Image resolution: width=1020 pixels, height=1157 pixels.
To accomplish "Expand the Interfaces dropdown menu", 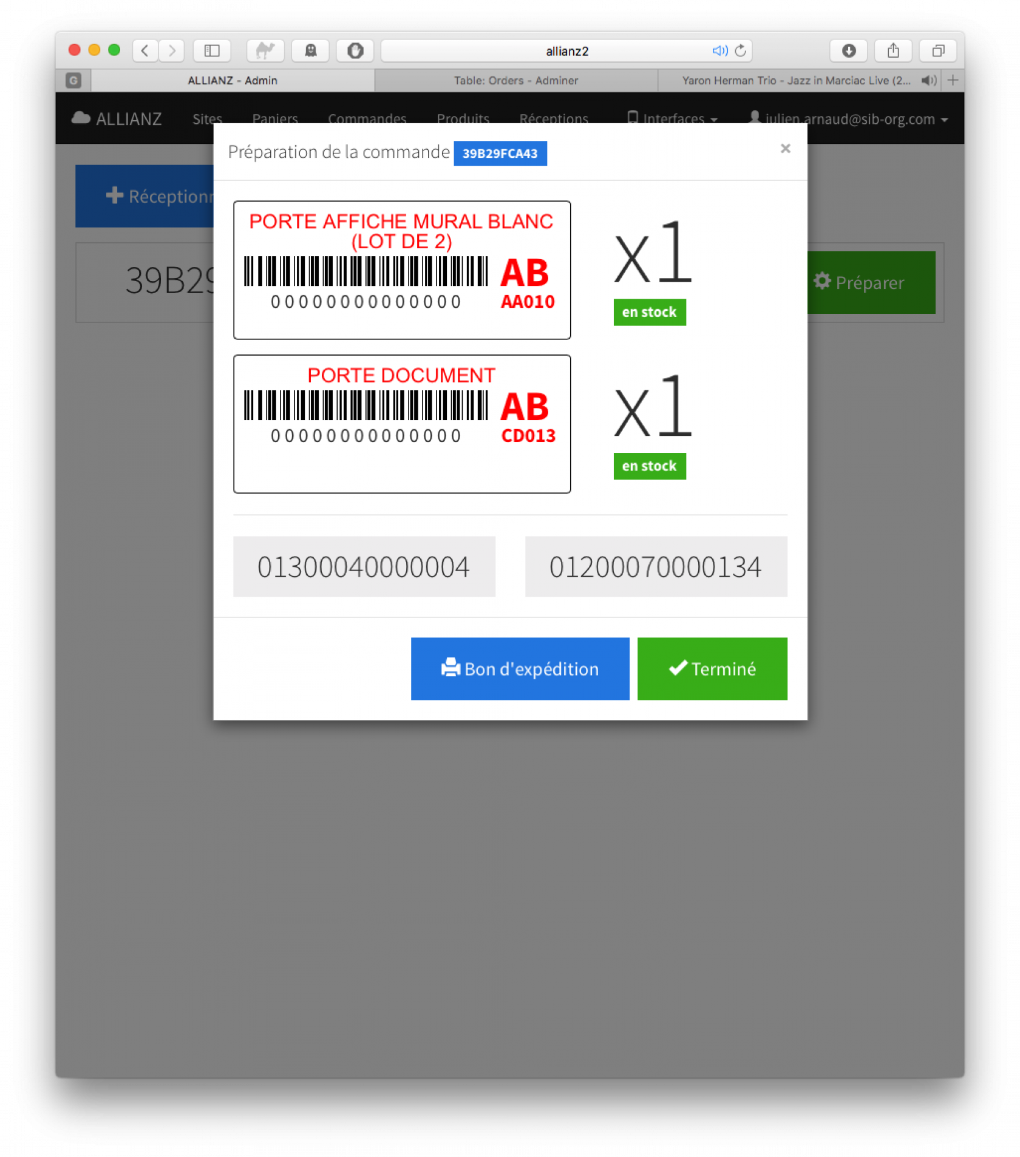I will pos(672,119).
